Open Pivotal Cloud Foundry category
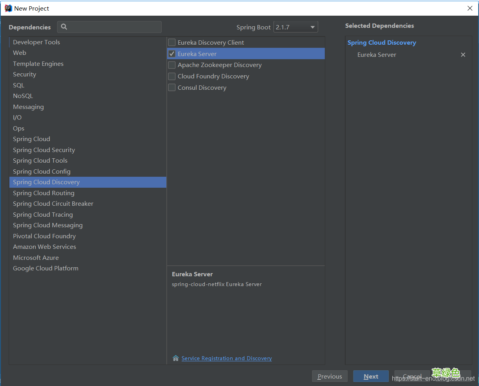This screenshot has width=479, height=386. (88, 236)
